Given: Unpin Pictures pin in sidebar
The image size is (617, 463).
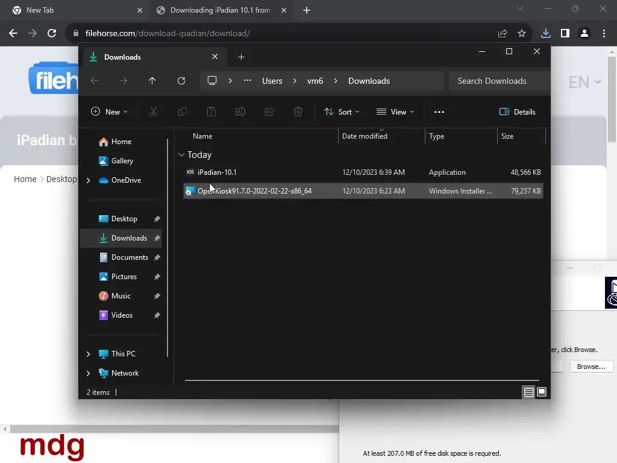Looking at the screenshot, I should tap(157, 277).
